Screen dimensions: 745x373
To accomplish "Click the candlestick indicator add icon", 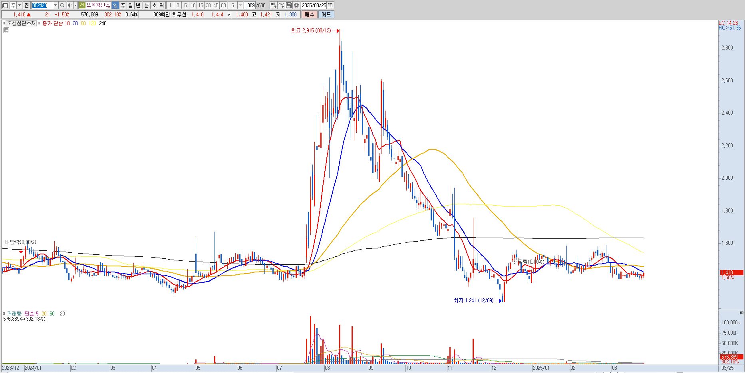I will tap(273, 5).
